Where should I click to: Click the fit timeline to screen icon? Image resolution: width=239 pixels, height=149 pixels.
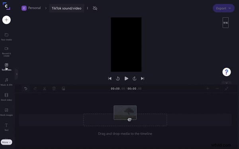(x=227, y=88)
